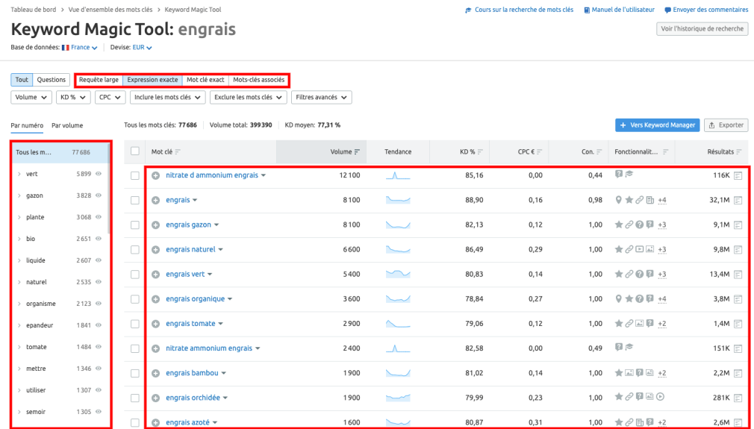Click the 'Exporter' button
754x429 pixels.
[726, 125]
